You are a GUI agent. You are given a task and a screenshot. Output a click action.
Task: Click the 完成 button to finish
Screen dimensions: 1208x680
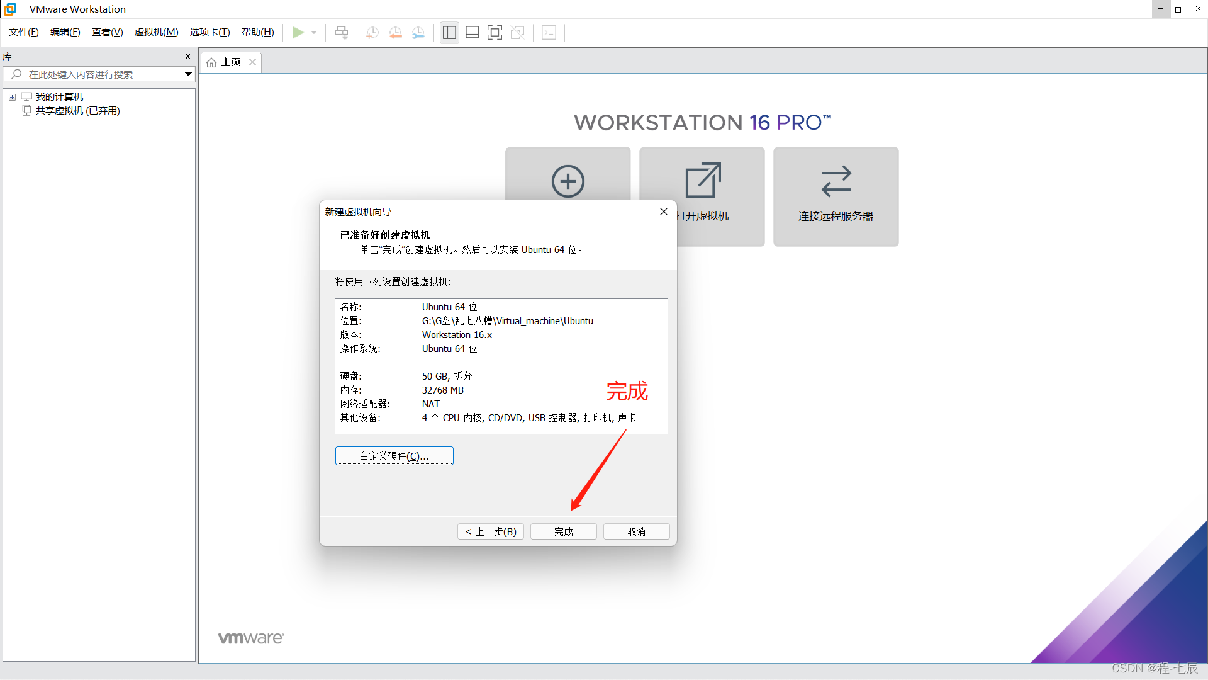coord(564,532)
